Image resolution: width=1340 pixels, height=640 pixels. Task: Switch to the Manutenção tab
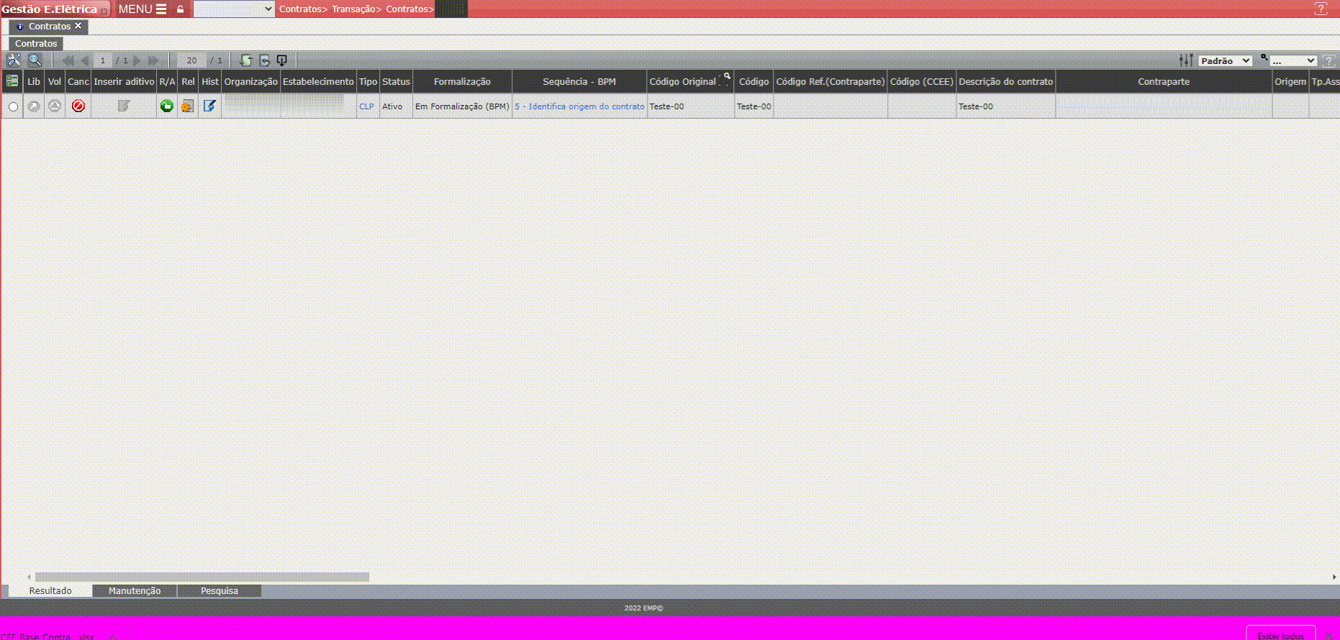pyautogui.click(x=135, y=590)
